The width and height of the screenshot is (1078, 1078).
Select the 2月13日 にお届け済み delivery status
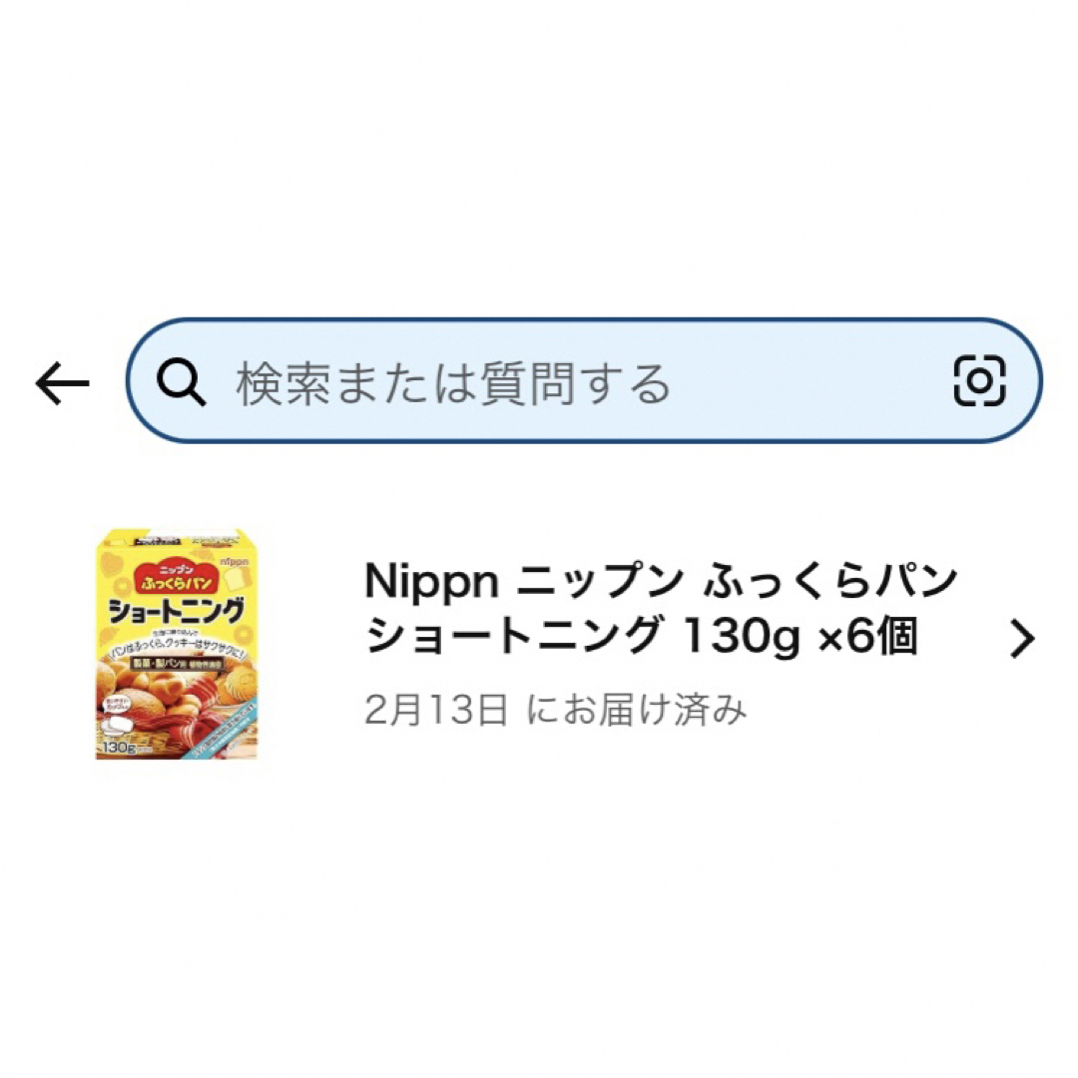click(556, 710)
